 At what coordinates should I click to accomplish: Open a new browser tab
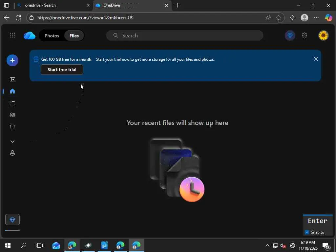click(177, 5)
